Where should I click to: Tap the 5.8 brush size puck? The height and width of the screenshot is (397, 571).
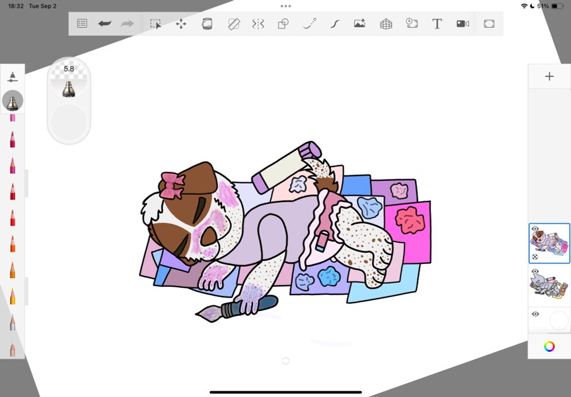(x=69, y=79)
